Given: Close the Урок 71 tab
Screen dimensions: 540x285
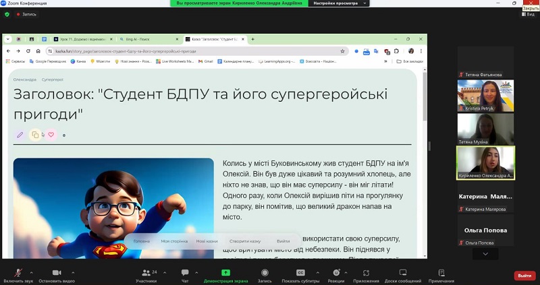Looking at the screenshot, I should point(111,39).
